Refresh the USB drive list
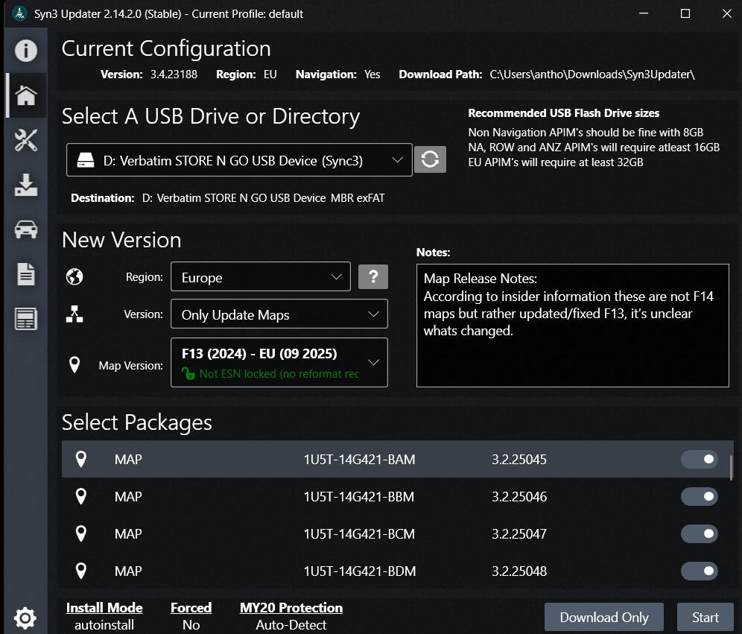The height and width of the screenshot is (634, 742). 430,159
